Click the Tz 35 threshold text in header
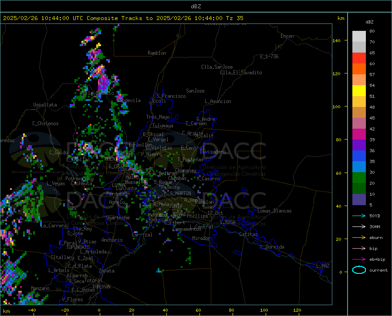 pyautogui.click(x=235, y=18)
